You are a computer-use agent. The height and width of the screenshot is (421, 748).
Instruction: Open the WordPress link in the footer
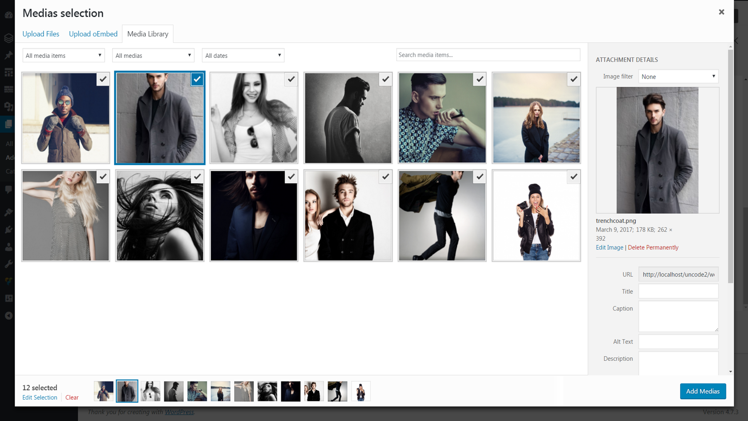(179, 412)
